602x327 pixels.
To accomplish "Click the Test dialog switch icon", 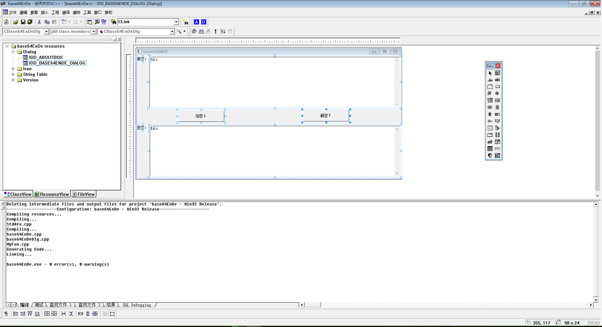I will pyautogui.click(x=6, y=314).
